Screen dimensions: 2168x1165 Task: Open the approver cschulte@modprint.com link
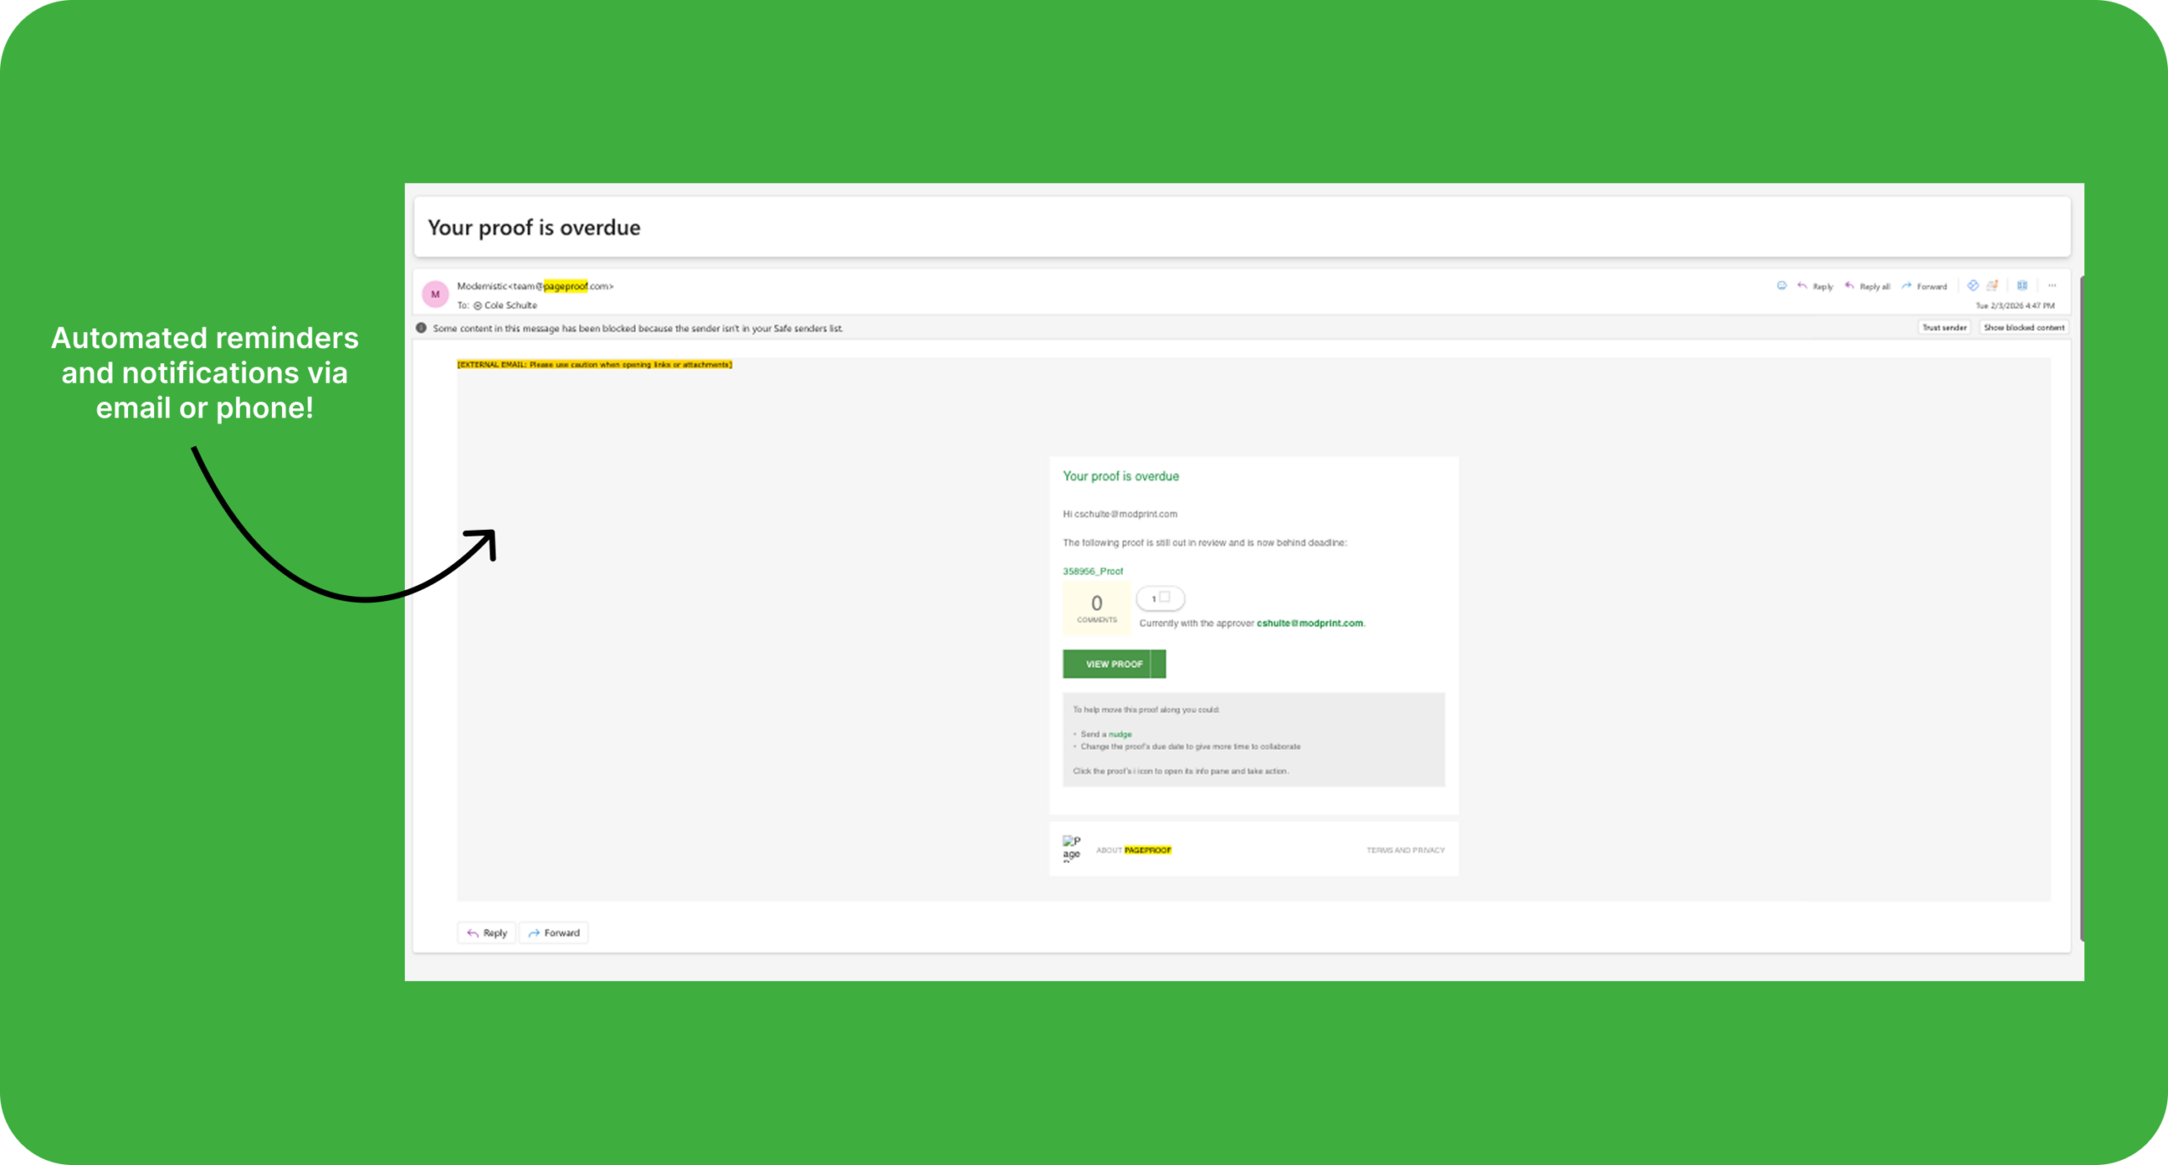coord(1309,623)
